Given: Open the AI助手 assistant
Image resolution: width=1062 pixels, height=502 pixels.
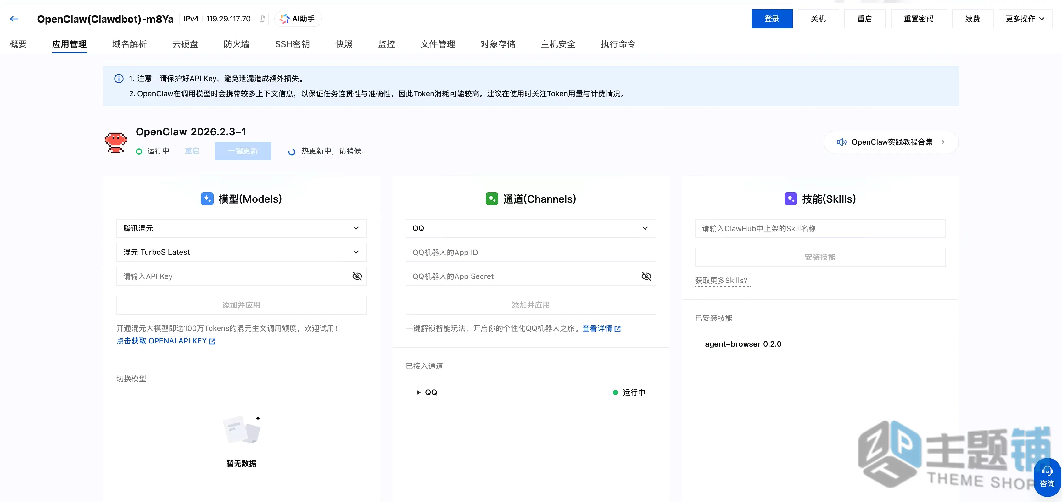Looking at the screenshot, I should pyautogui.click(x=297, y=19).
